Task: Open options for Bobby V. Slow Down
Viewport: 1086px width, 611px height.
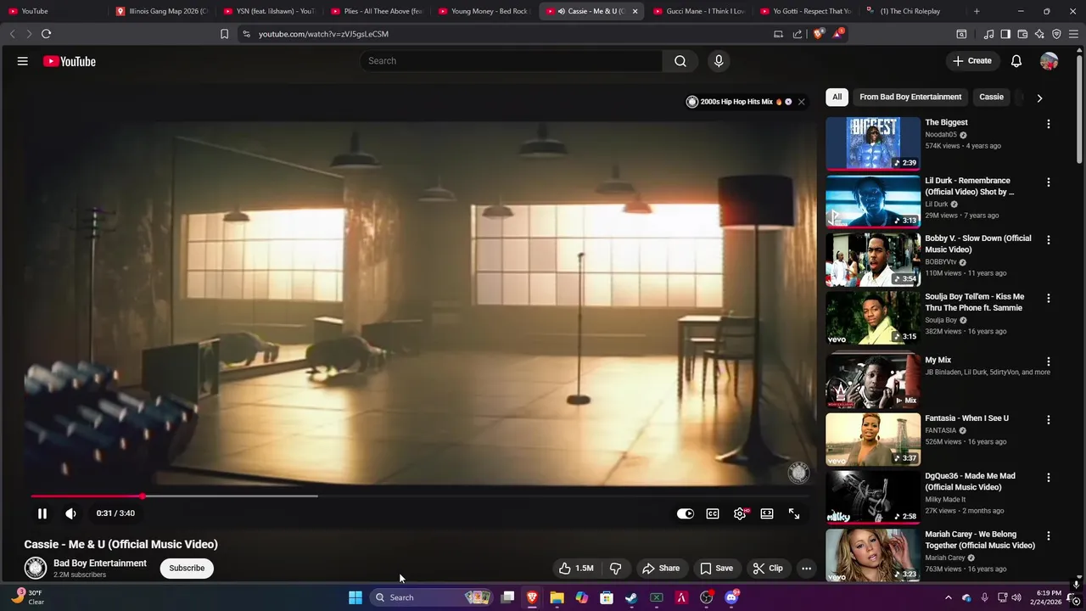Action: point(1049,240)
